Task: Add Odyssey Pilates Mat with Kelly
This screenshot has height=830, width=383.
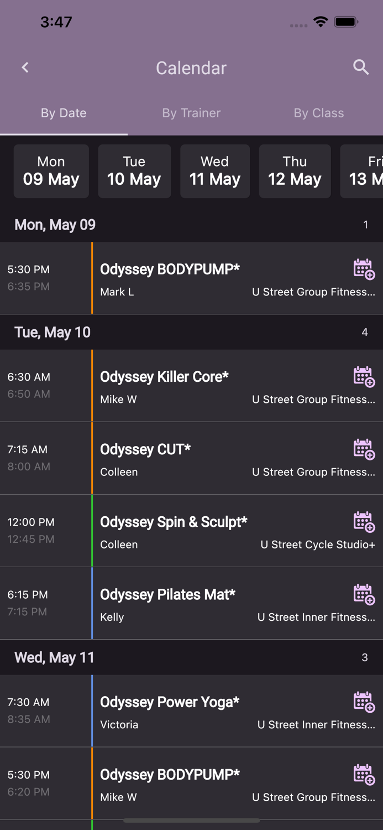Action: pyautogui.click(x=363, y=594)
